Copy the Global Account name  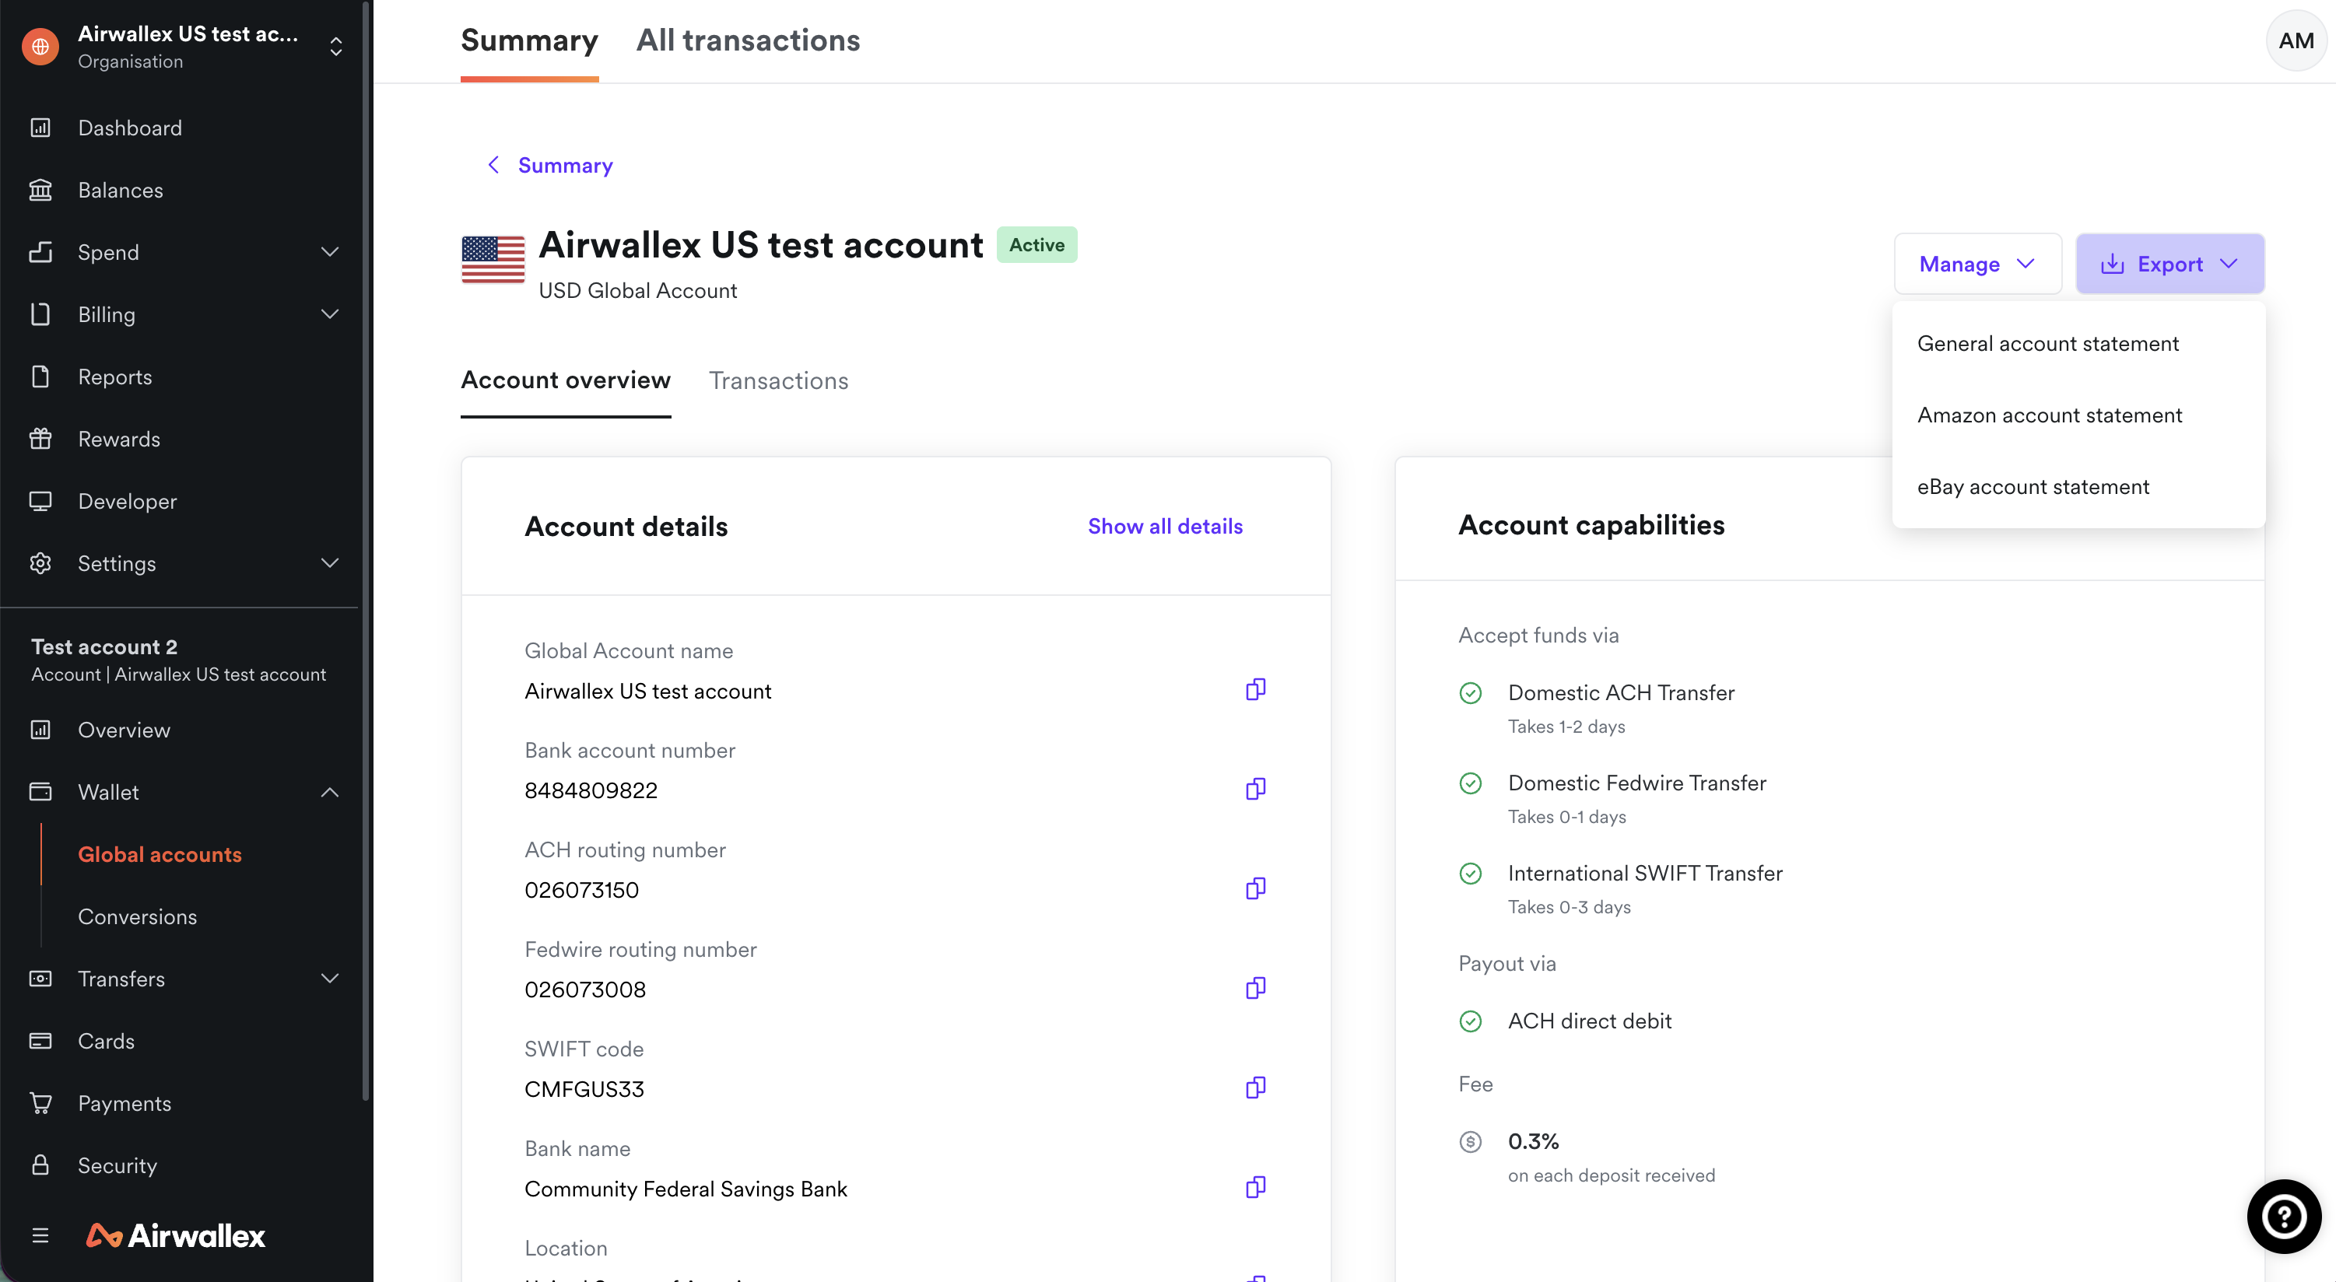tap(1255, 690)
